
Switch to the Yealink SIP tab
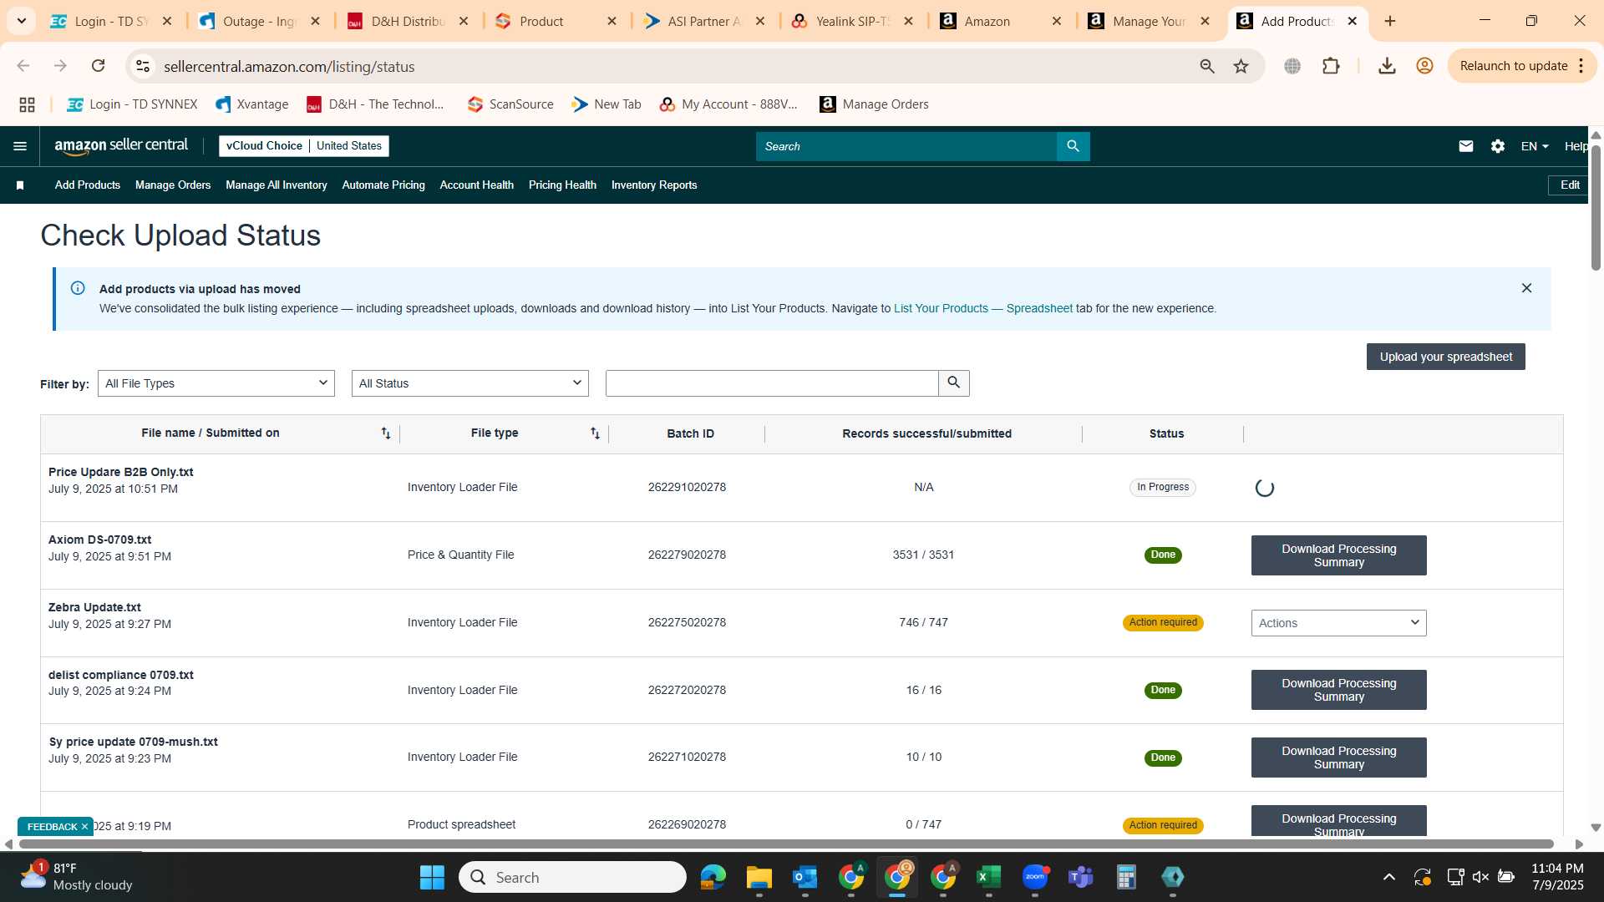(x=853, y=21)
